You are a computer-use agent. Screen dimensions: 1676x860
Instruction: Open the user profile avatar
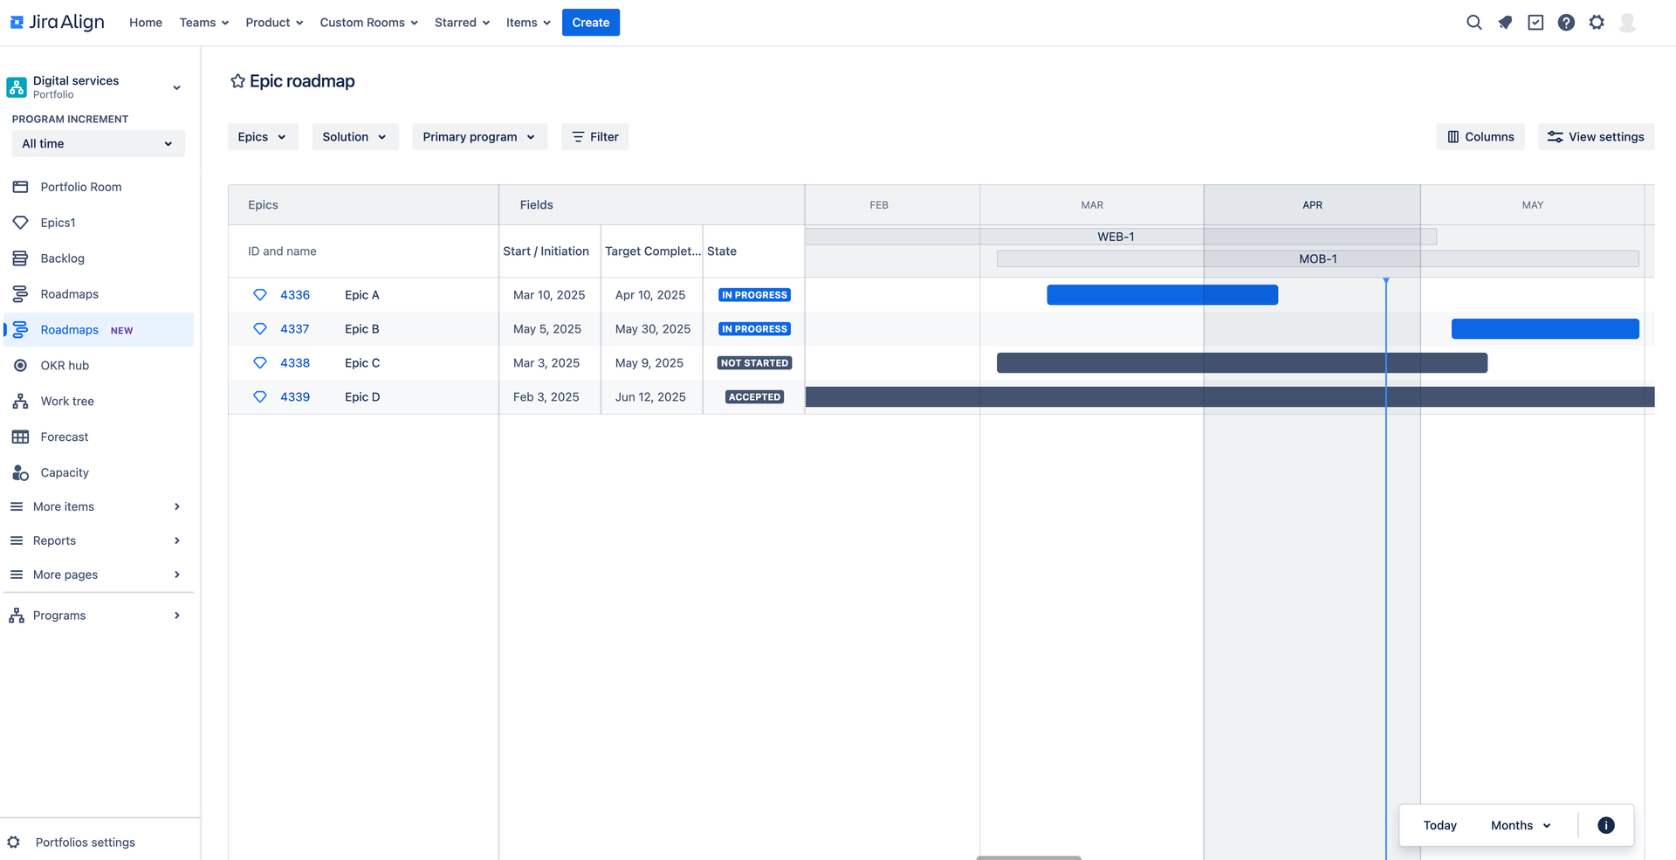click(x=1627, y=23)
